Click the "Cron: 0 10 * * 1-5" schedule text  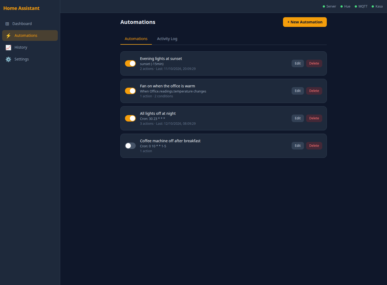tap(153, 146)
